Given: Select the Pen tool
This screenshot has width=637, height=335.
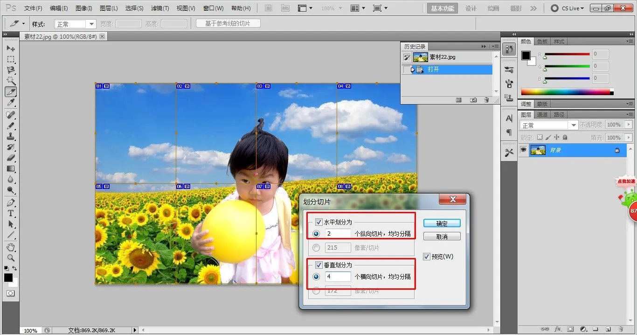Looking at the screenshot, I should point(11,202).
